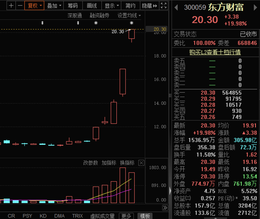Click the 买一 price 20.30
260x219 pixels.
click(208, 93)
